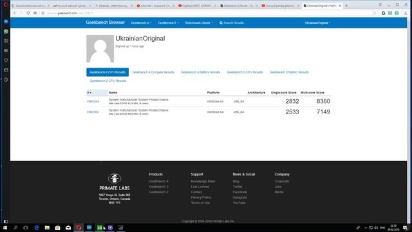
Task: Go back to the previous page
Action: [x=14, y=13]
